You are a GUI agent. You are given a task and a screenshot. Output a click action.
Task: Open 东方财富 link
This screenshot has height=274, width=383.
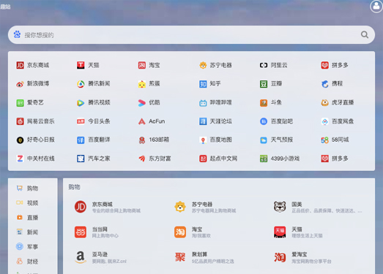[x=155, y=159]
